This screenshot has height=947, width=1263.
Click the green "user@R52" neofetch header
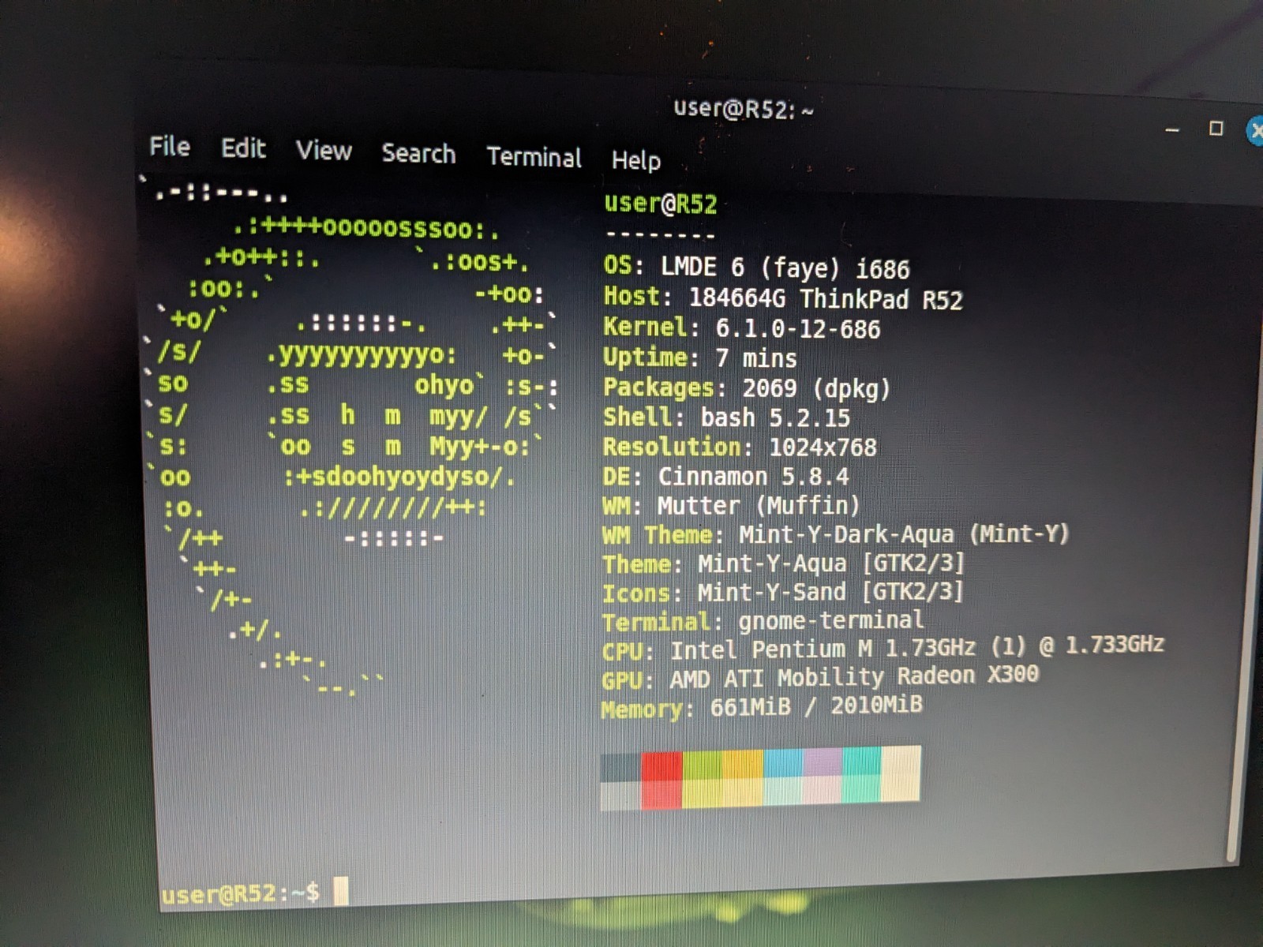point(661,204)
